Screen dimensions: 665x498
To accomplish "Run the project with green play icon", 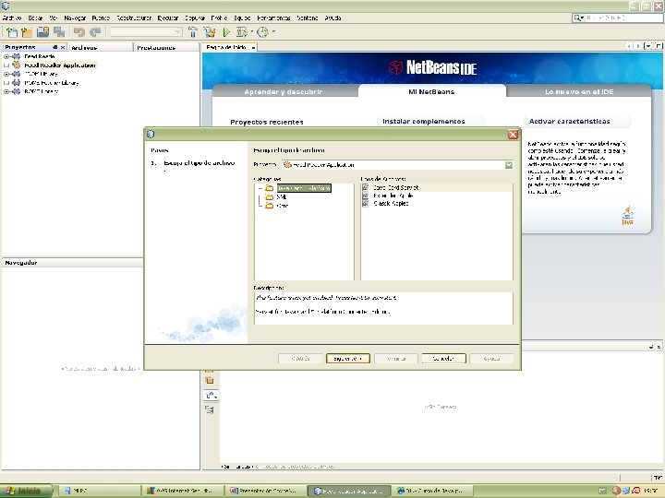I will [x=226, y=31].
